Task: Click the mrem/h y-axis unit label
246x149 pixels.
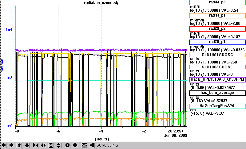Action: click(x=2, y=66)
